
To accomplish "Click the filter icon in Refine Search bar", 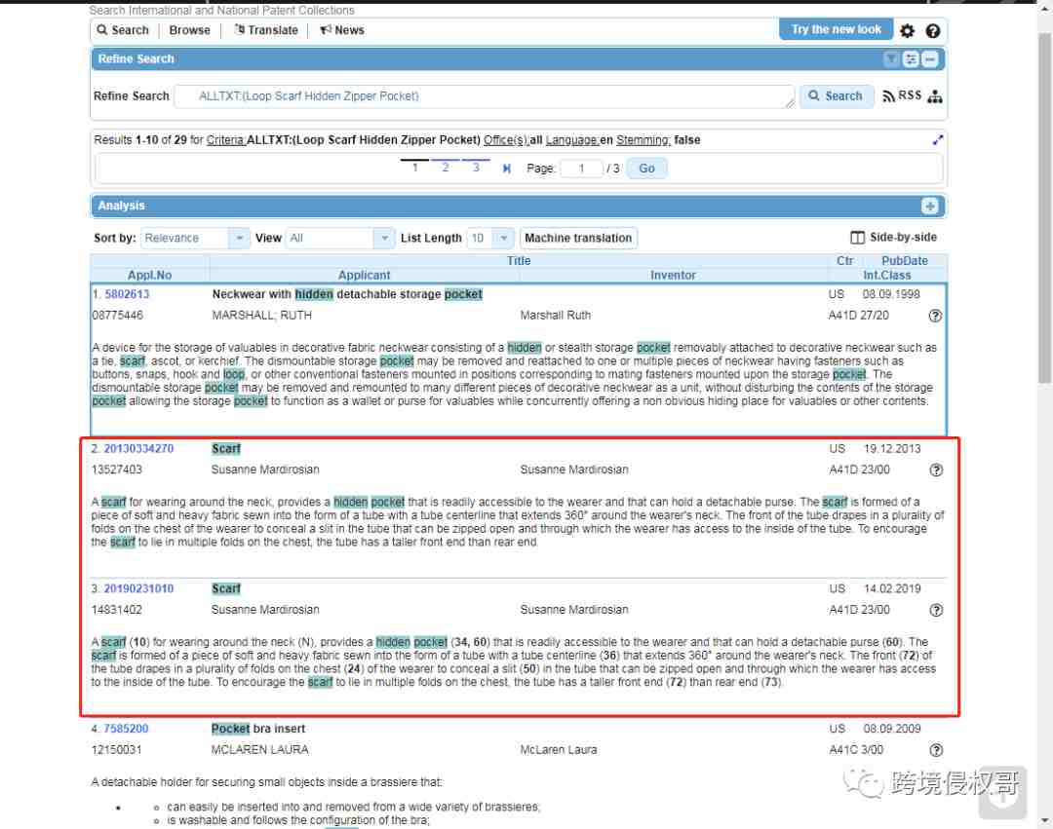I will pos(891,59).
